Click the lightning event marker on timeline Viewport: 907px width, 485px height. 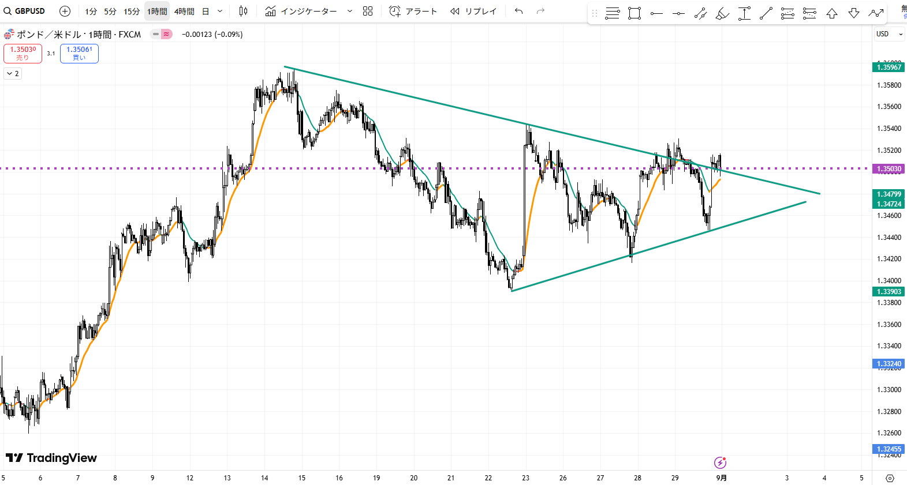[720, 463]
